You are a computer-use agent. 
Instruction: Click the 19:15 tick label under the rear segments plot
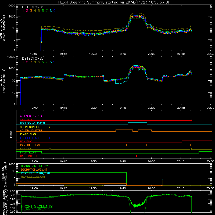point(63,108)
